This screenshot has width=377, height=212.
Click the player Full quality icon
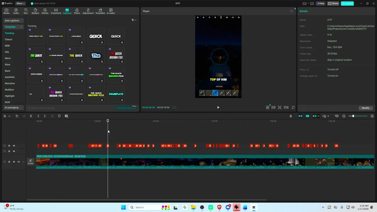point(273,107)
